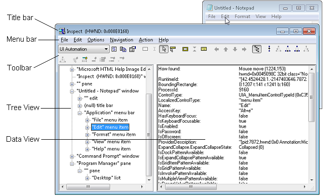Toggle the Watch Caret I-beam button
Screen dimensions: 323x196
(154, 49)
